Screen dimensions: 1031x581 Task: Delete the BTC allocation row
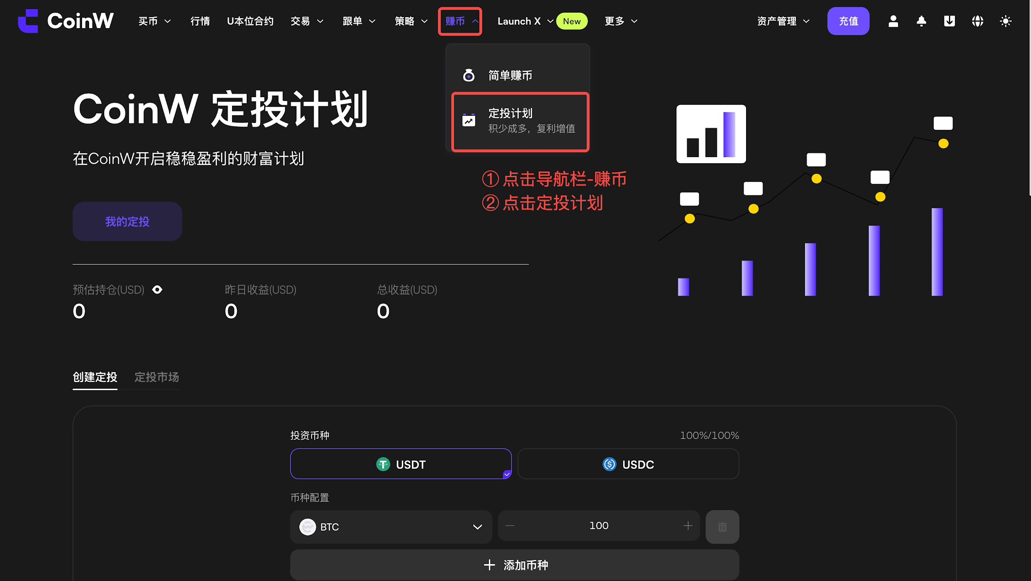click(722, 527)
